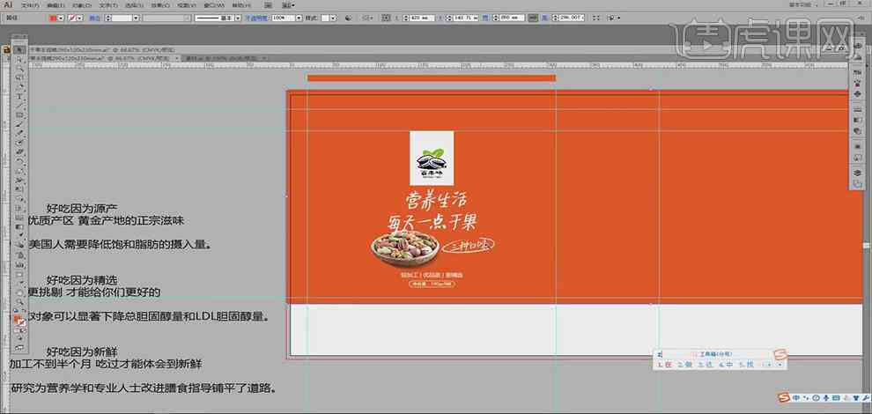872x414 pixels.
Task: Toggle Sogou Chinese/English input mode
Action: (797, 398)
